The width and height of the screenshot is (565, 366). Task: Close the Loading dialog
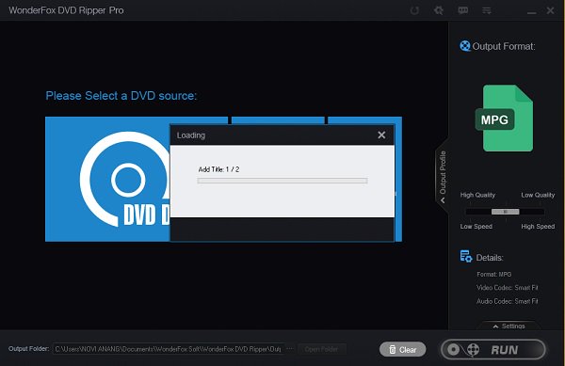[x=381, y=135]
